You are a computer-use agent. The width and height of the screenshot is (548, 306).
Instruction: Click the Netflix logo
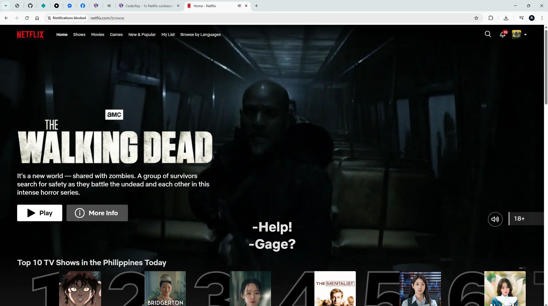coord(30,35)
